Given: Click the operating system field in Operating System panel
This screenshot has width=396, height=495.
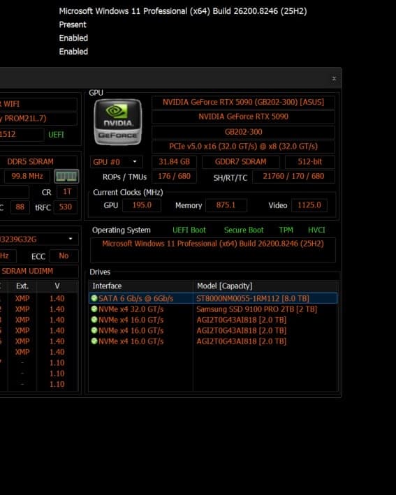Looking at the screenshot, I should tap(213, 251).
